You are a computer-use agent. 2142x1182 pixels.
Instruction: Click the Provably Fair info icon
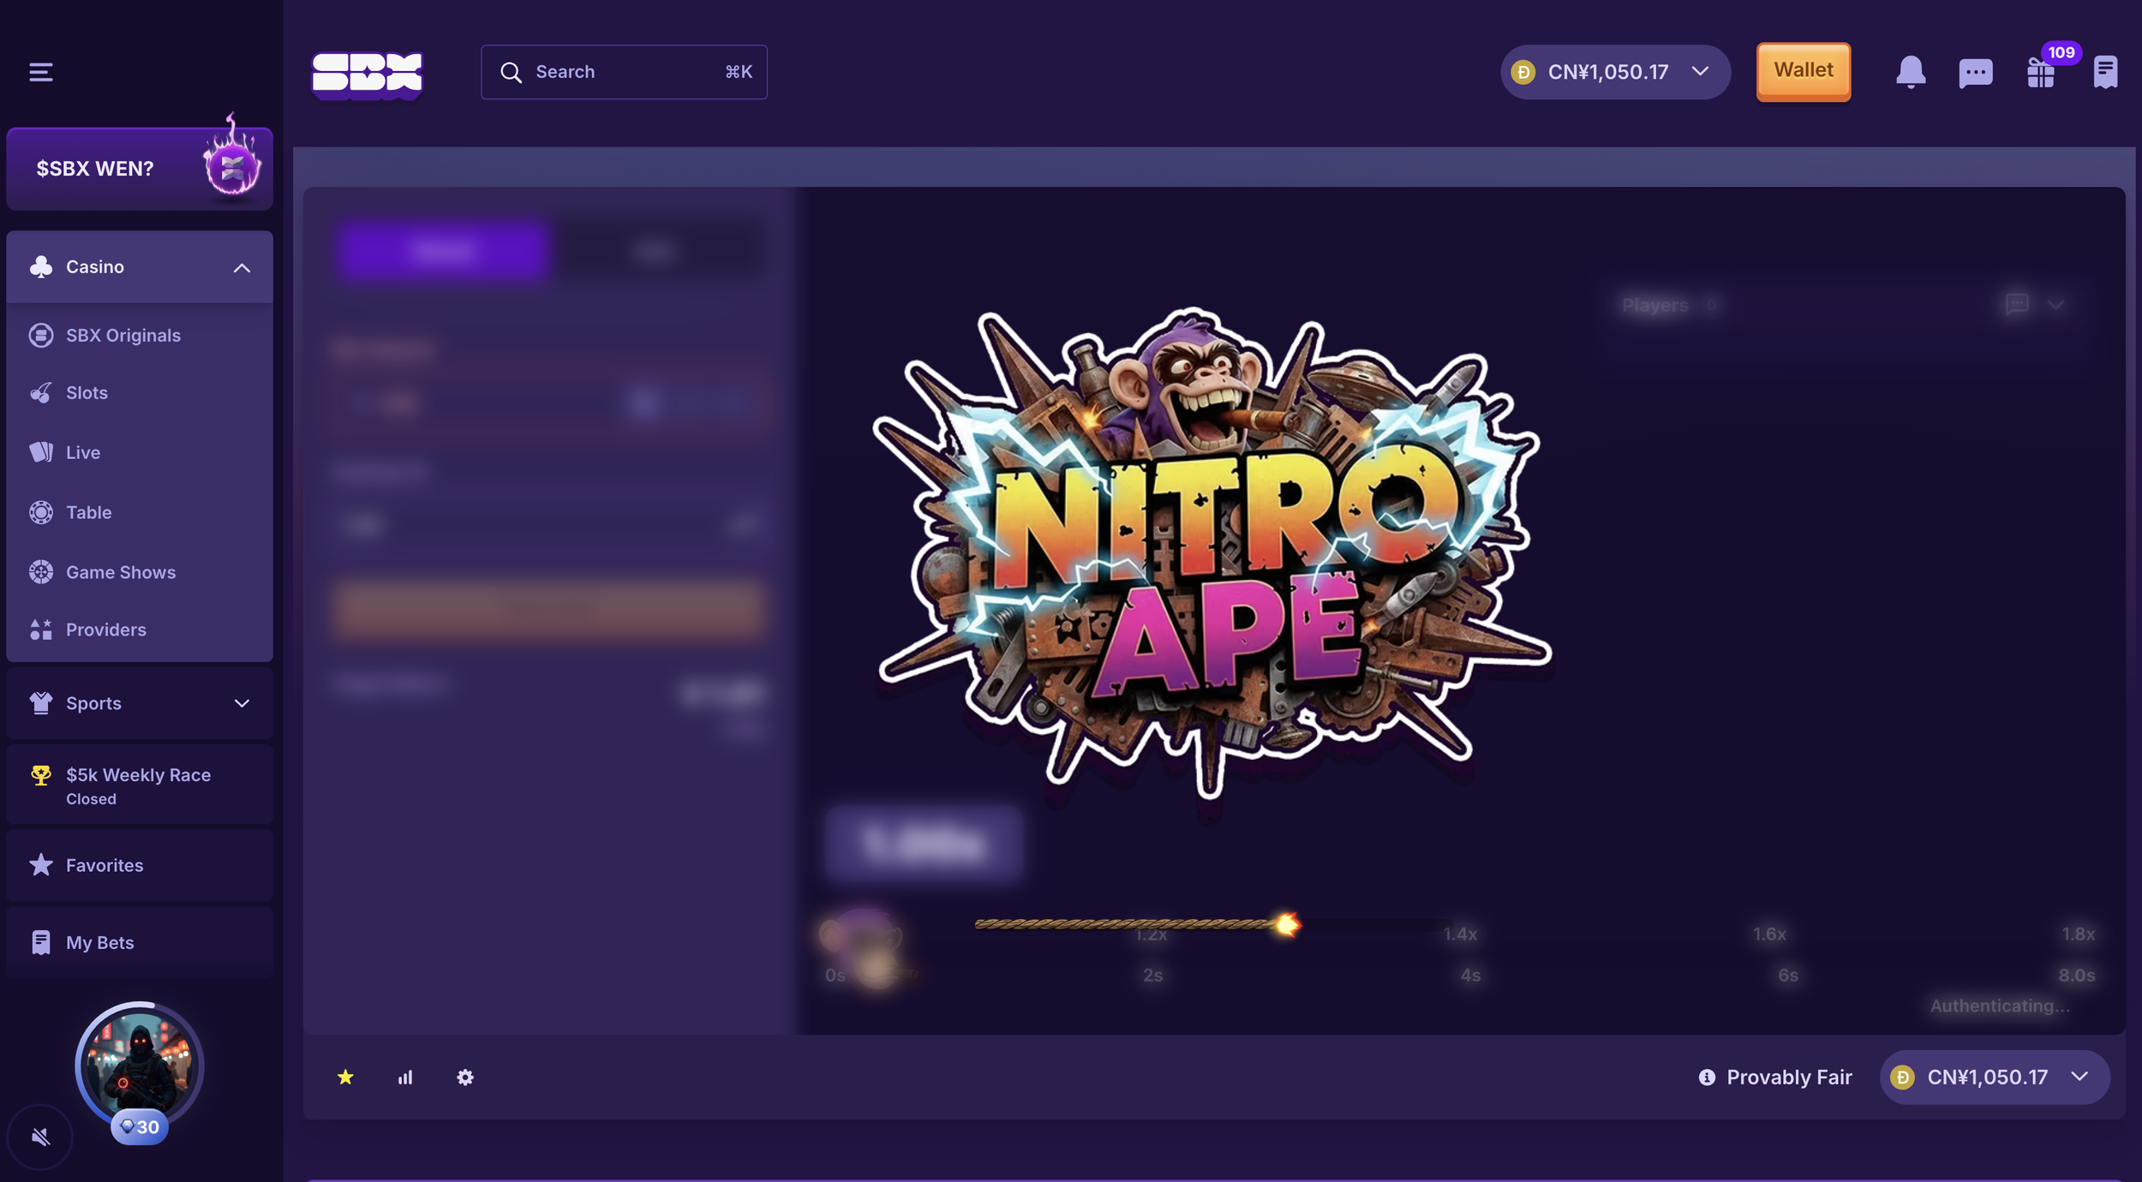[1707, 1078]
